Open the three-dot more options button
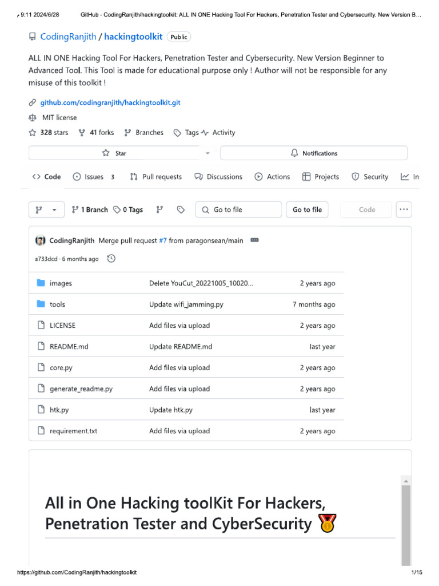Viewport: 439px width, 586px height. [404, 209]
